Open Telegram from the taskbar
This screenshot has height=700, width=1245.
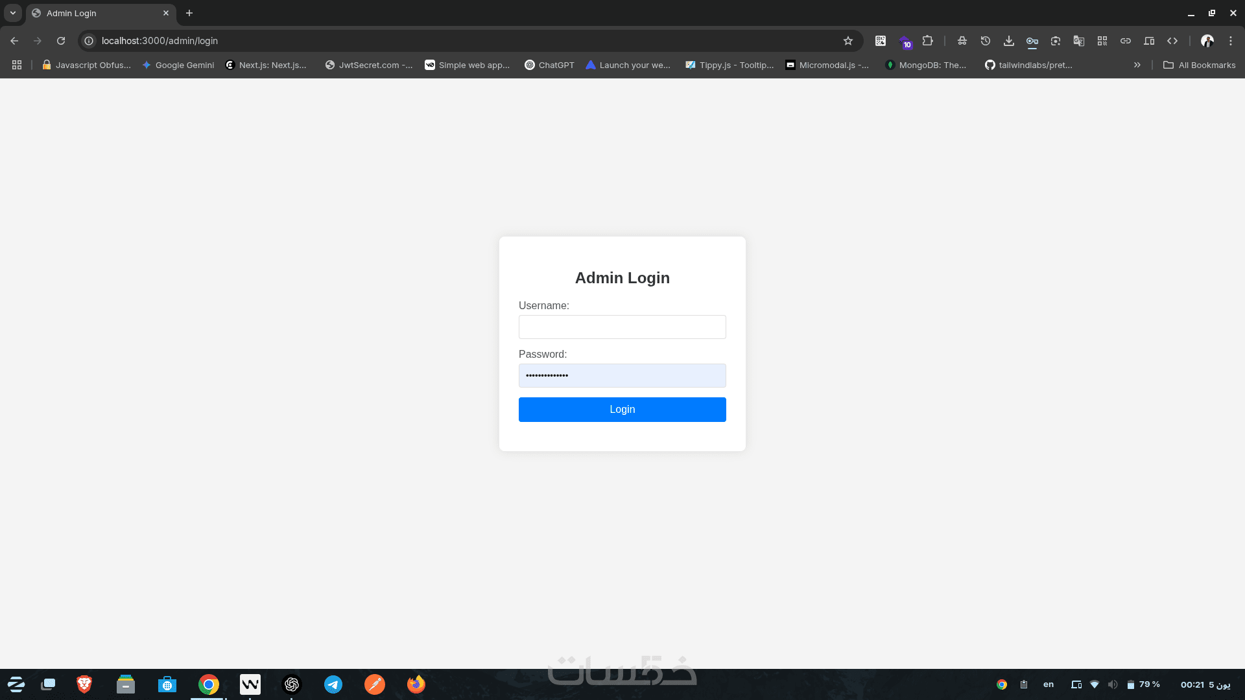(x=333, y=684)
